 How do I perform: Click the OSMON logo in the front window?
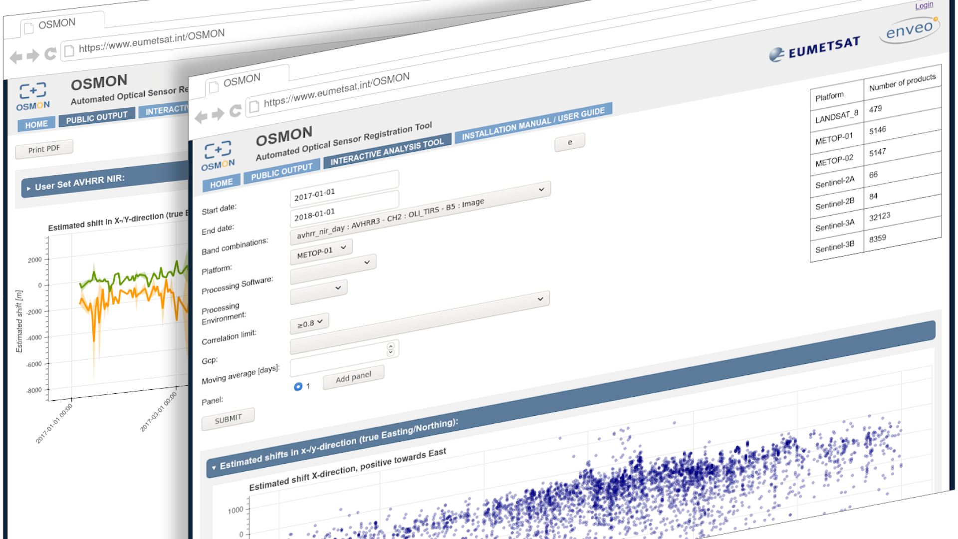tap(218, 156)
